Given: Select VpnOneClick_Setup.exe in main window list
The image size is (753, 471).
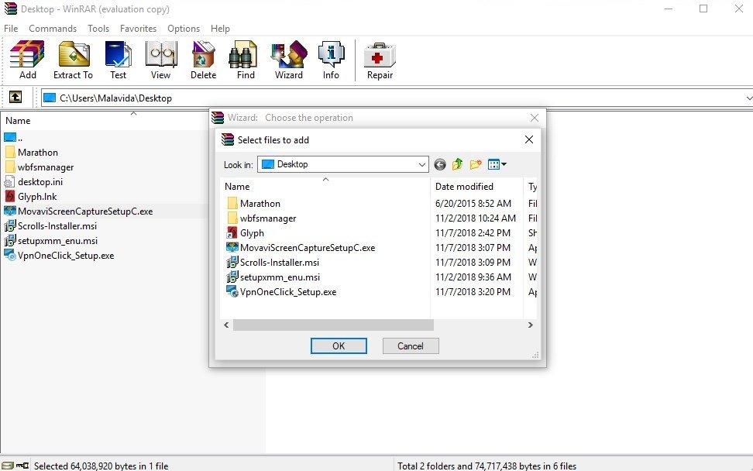Looking at the screenshot, I should pos(66,256).
